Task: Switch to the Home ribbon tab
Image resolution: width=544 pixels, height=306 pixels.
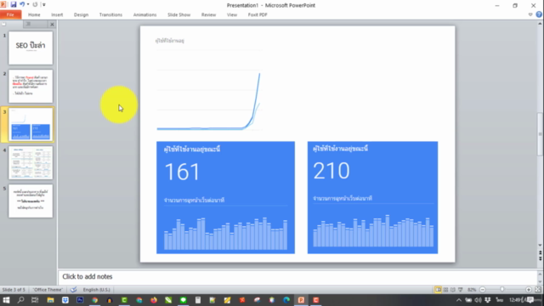Action: click(x=34, y=14)
